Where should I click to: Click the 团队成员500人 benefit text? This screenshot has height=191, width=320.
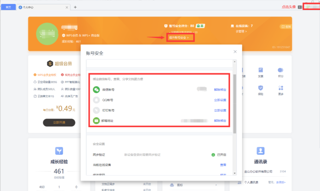click(x=46, y=89)
